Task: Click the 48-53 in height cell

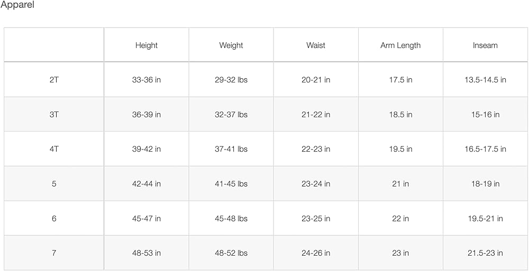Action: pos(147,253)
